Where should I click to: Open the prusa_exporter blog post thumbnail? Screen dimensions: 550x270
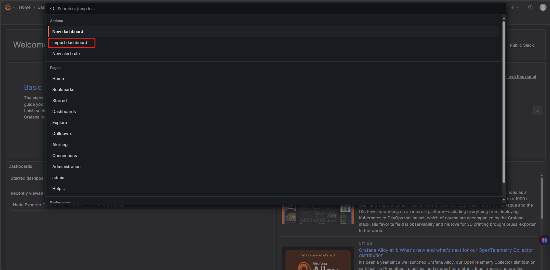click(x=318, y=214)
